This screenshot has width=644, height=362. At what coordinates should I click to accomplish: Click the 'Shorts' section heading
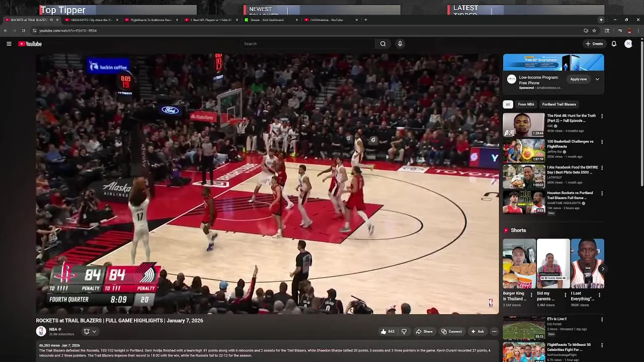click(518, 230)
